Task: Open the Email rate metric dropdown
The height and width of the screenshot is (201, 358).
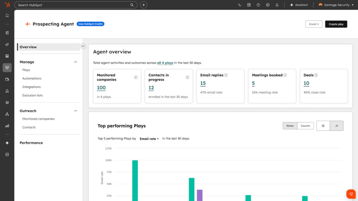Action: [x=149, y=139]
